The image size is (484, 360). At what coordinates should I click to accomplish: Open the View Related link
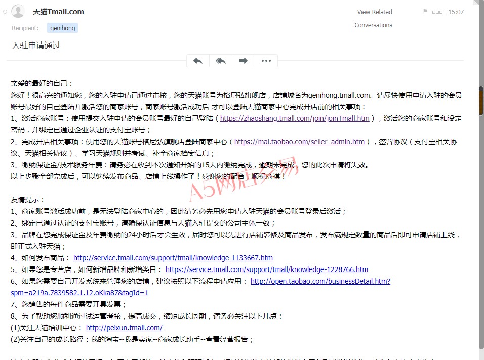(x=375, y=12)
